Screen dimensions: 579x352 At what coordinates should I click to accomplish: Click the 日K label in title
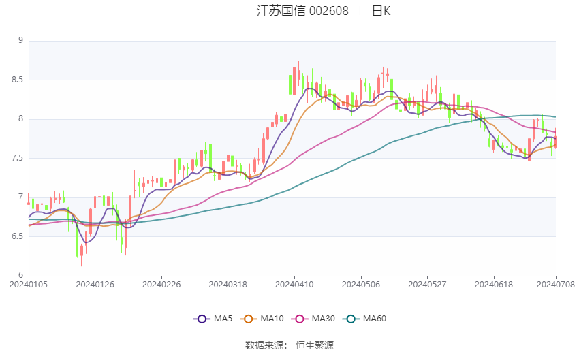(381, 11)
